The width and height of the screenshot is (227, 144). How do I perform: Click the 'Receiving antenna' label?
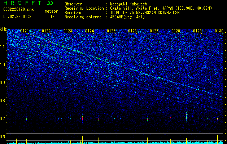click(x=83, y=17)
